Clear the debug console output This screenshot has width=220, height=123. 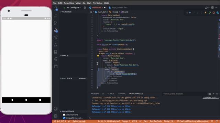(210, 94)
